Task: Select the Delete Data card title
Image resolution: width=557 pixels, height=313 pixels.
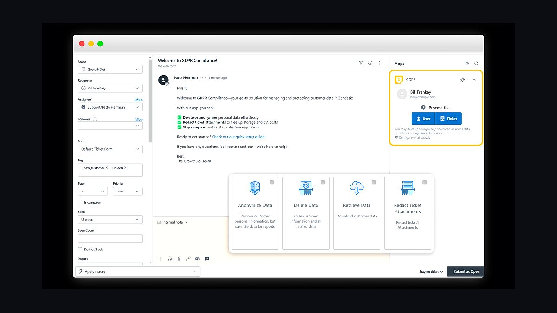Action: point(306,205)
